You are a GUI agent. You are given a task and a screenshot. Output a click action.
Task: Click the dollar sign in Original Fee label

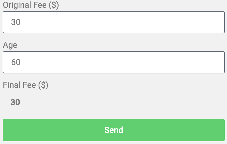tap(54, 5)
